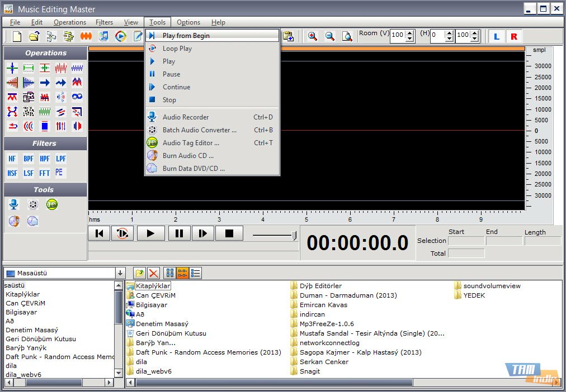Increase the (H) start spinner value
The image size is (566, 392).
[x=449, y=33]
